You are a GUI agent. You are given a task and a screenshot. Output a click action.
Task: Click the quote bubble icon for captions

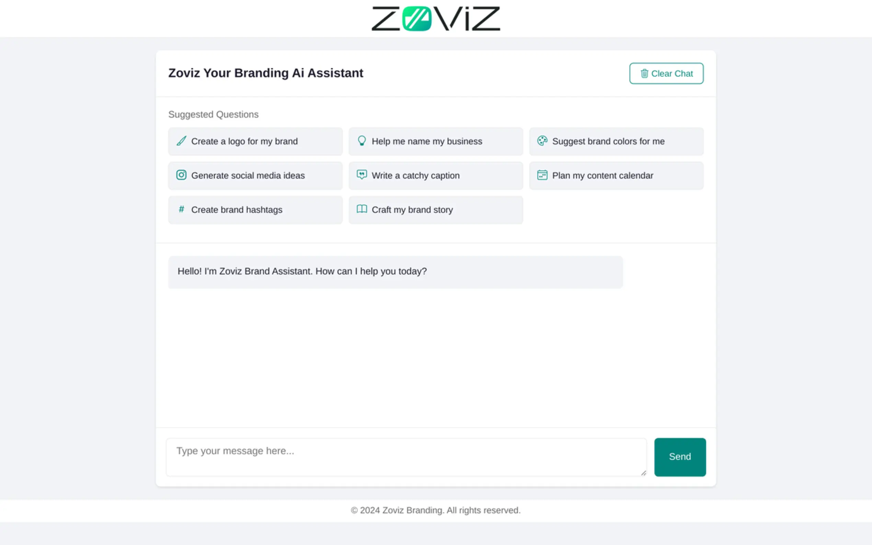(362, 175)
